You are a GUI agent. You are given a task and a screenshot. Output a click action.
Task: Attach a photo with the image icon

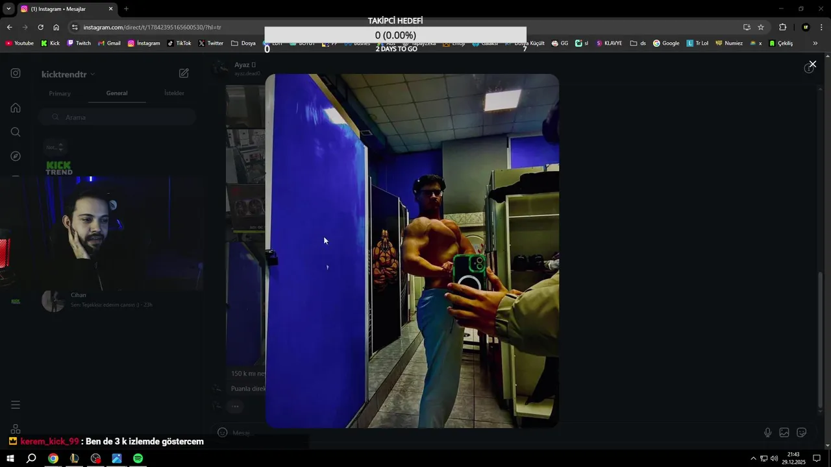point(784,433)
